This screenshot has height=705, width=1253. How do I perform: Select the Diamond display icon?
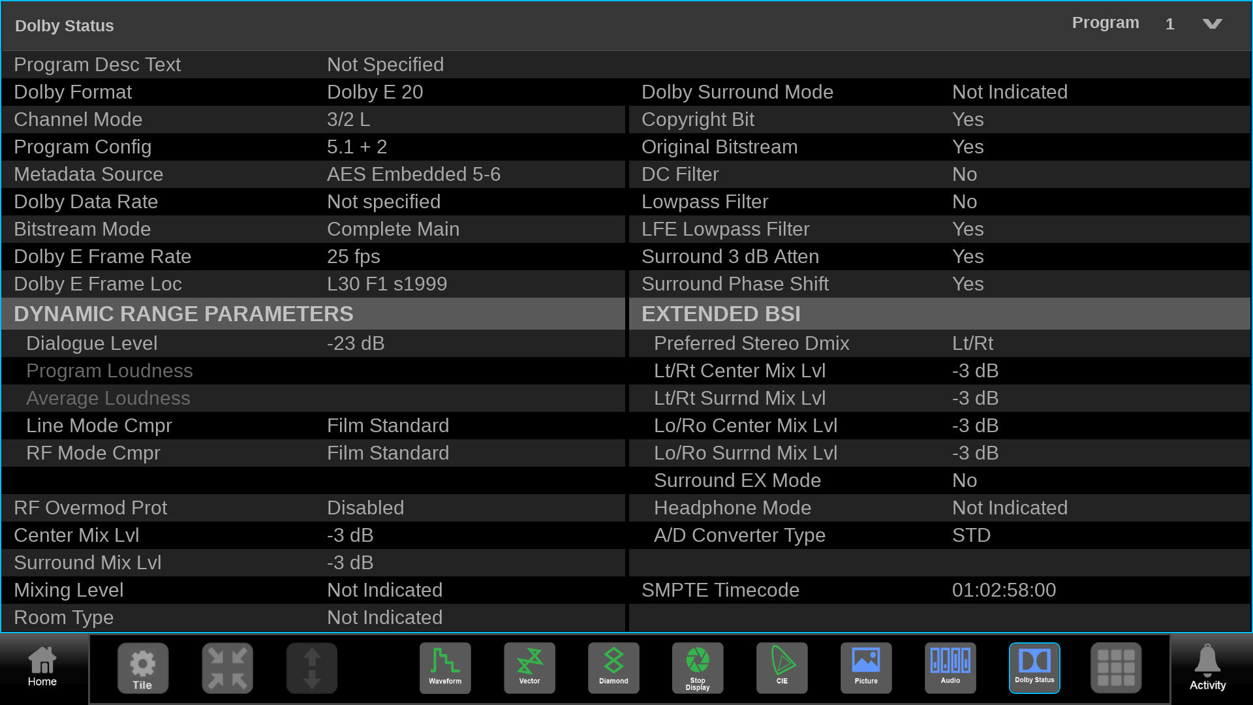pos(613,667)
